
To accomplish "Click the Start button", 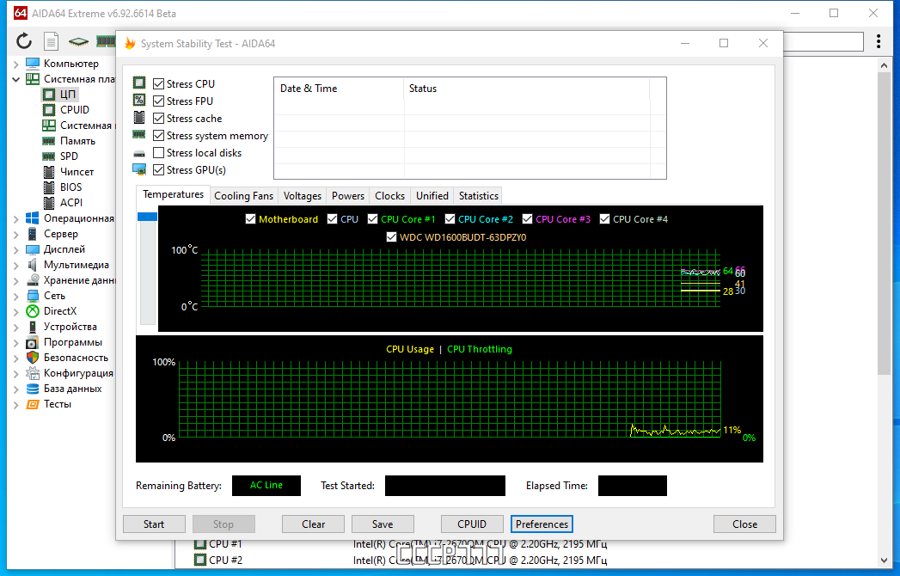I will click(x=154, y=524).
